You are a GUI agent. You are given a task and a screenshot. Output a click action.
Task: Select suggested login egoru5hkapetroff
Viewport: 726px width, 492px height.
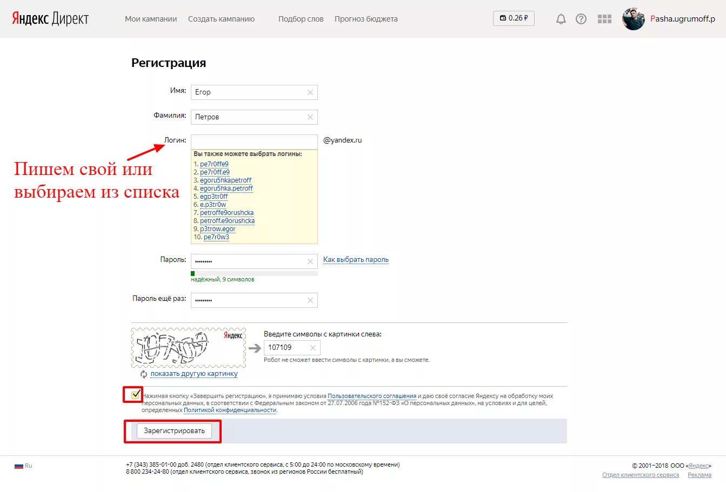(225, 180)
